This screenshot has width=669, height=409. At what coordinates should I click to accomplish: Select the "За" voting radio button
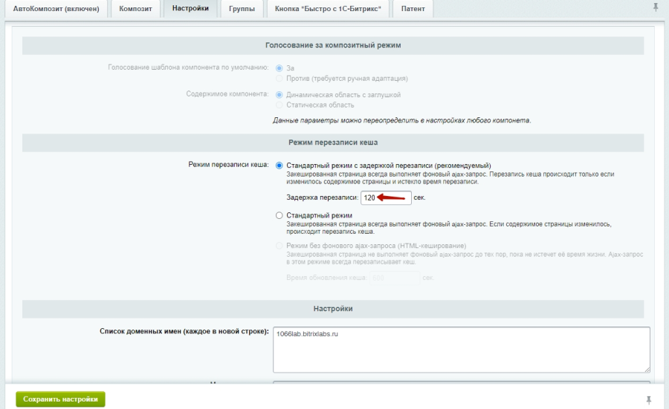click(x=279, y=68)
